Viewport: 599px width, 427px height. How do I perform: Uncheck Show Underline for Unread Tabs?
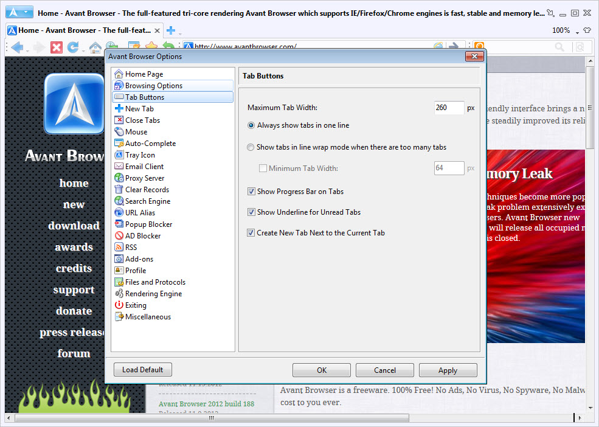click(251, 212)
